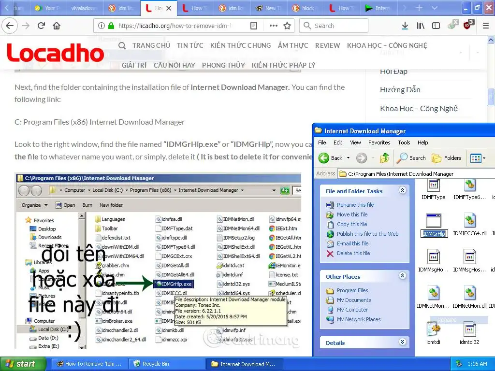
Task: Open Tools menu in Explorer
Action: [x=404, y=143]
